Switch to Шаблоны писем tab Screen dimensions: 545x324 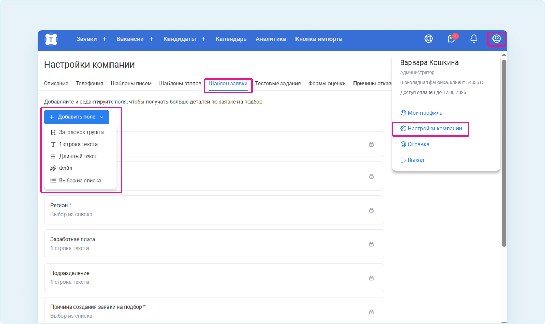[x=131, y=84]
